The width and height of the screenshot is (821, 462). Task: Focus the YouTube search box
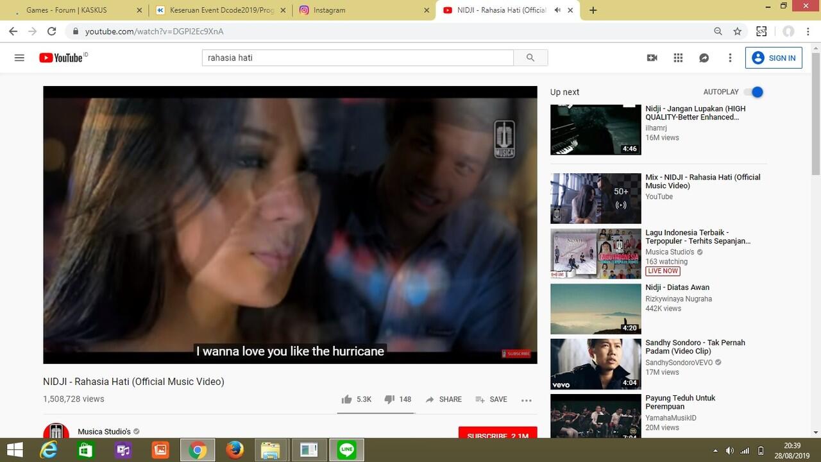358,58
